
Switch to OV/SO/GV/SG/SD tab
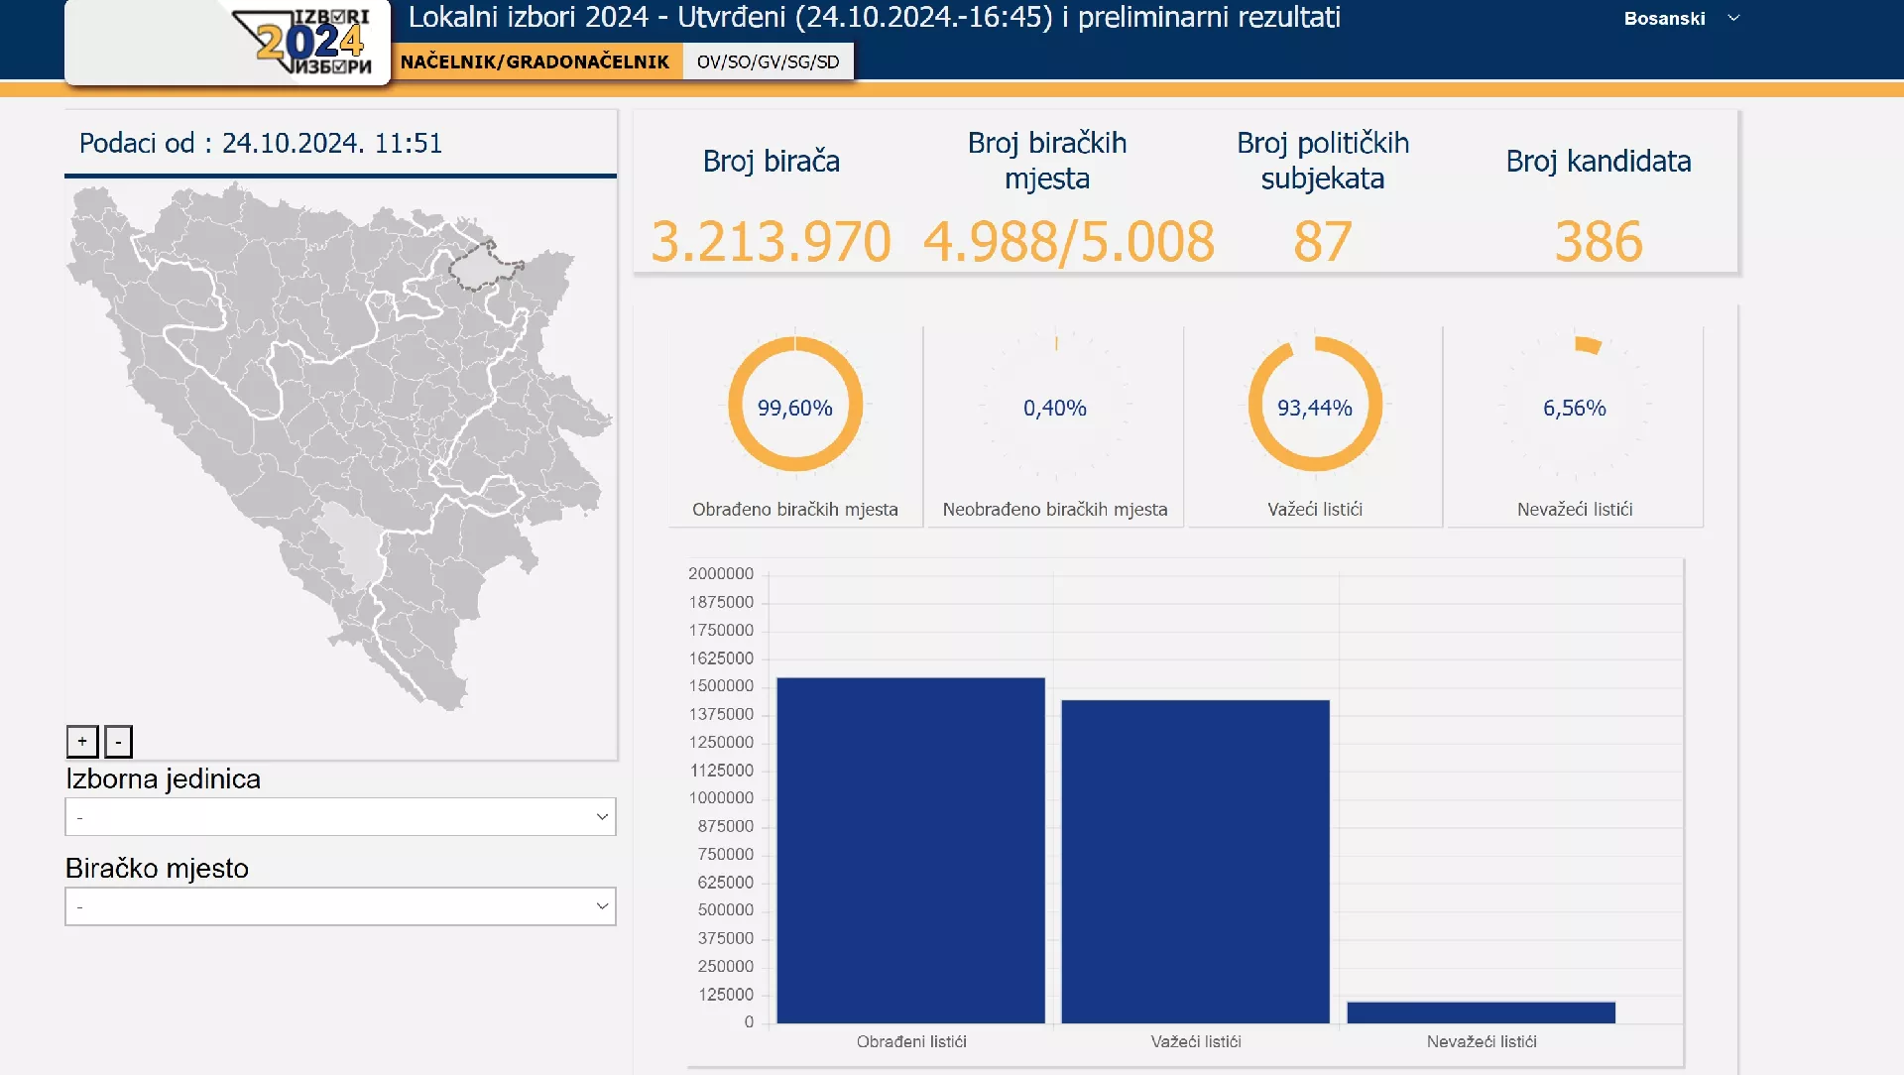point(768,61)
